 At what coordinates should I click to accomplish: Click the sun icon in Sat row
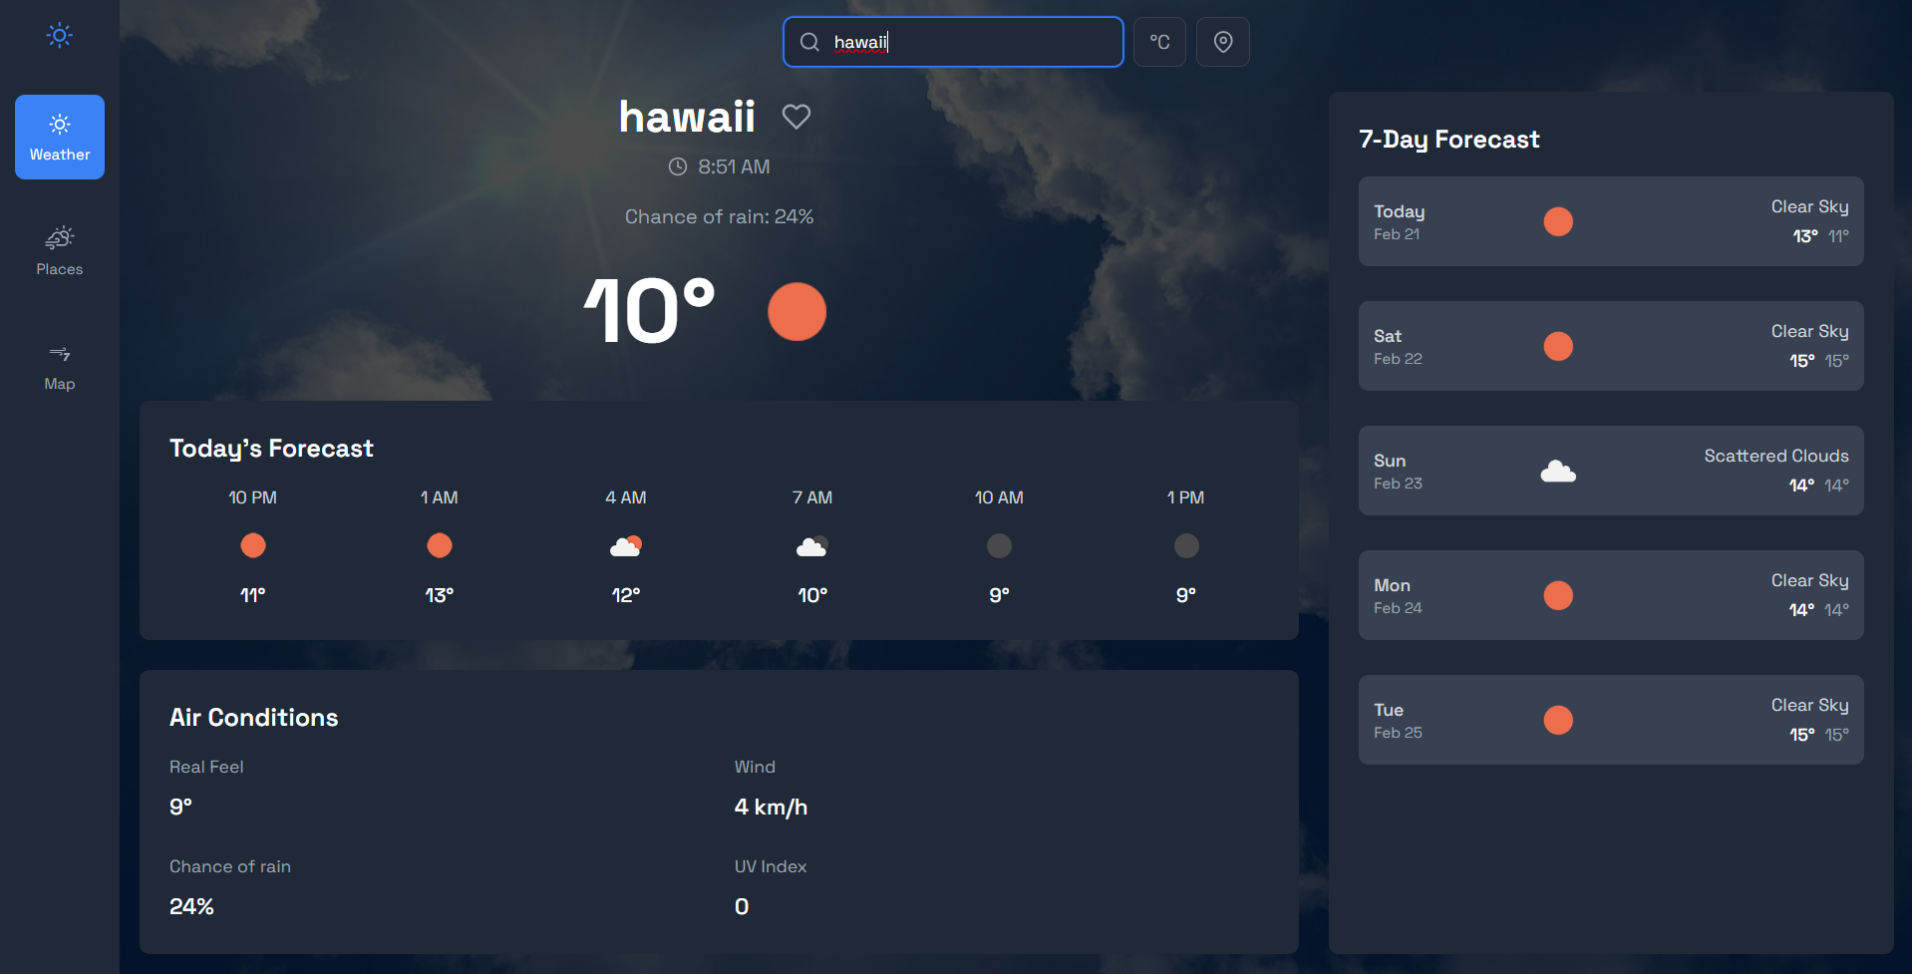(1558, 346)
